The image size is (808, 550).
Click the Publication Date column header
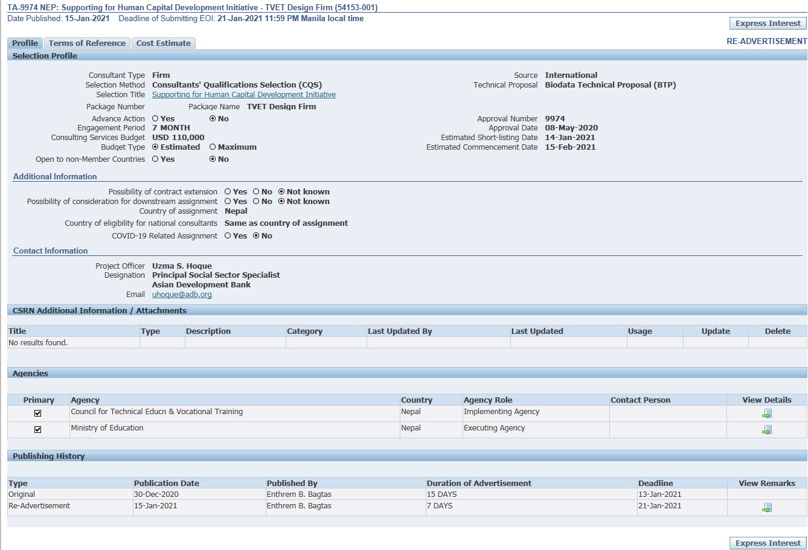167,484
